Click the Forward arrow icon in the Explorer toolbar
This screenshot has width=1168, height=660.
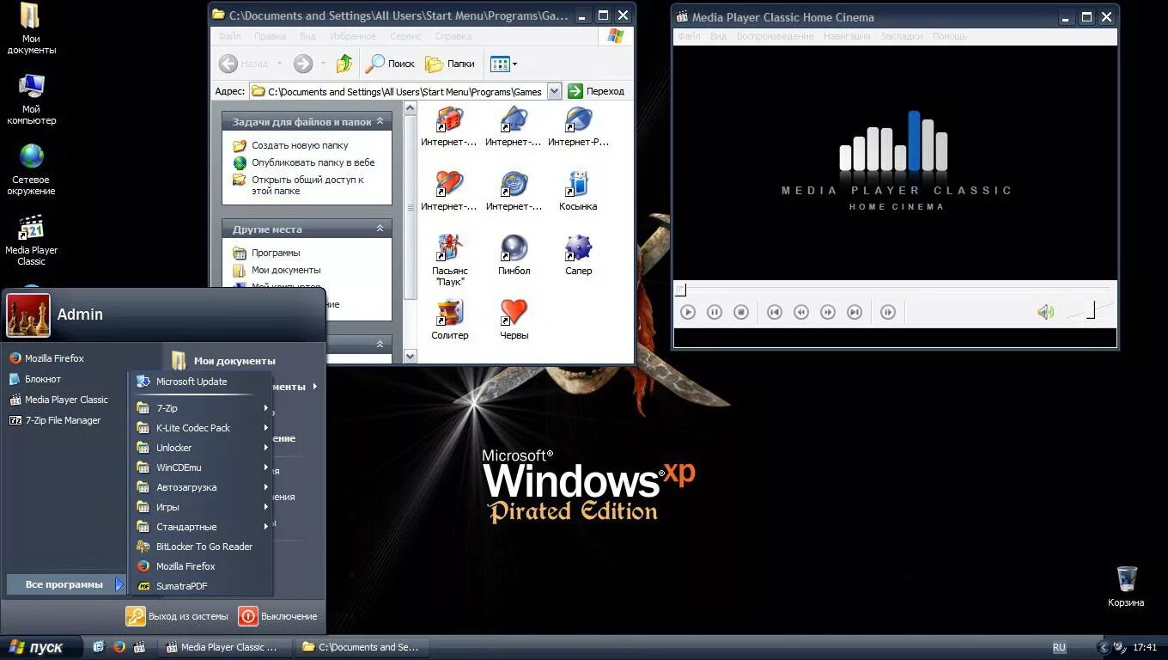pyautogui.click(x=302, y=64)
